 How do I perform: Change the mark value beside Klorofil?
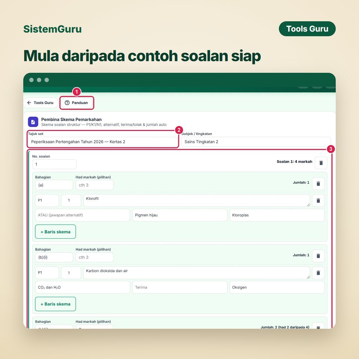[71, 200]
